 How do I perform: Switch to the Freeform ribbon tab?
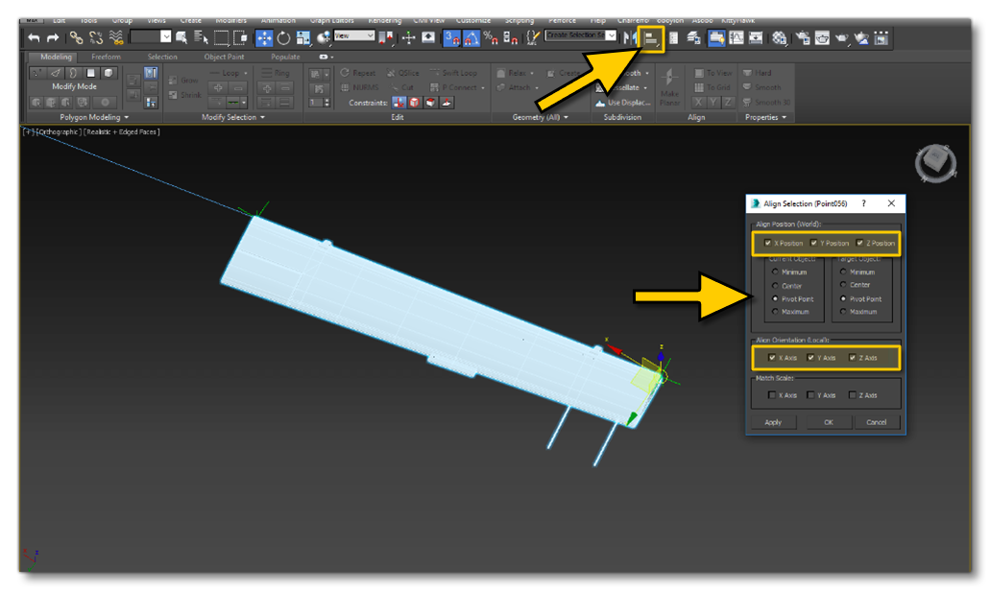(106, 58)
